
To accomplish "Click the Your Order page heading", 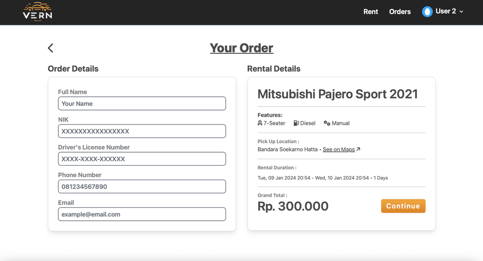I will [241, 48].
